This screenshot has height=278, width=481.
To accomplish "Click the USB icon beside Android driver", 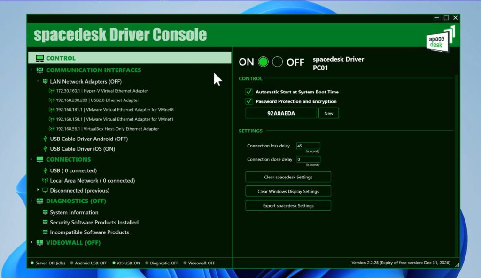I will tap(45, 139).
